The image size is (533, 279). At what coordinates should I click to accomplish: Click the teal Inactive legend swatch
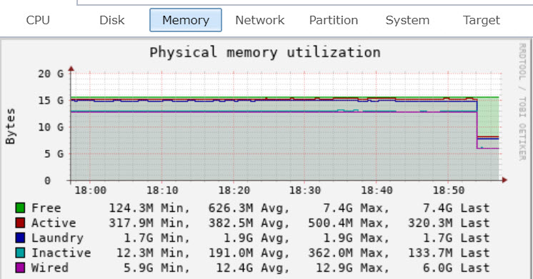[x=20, y=253]
